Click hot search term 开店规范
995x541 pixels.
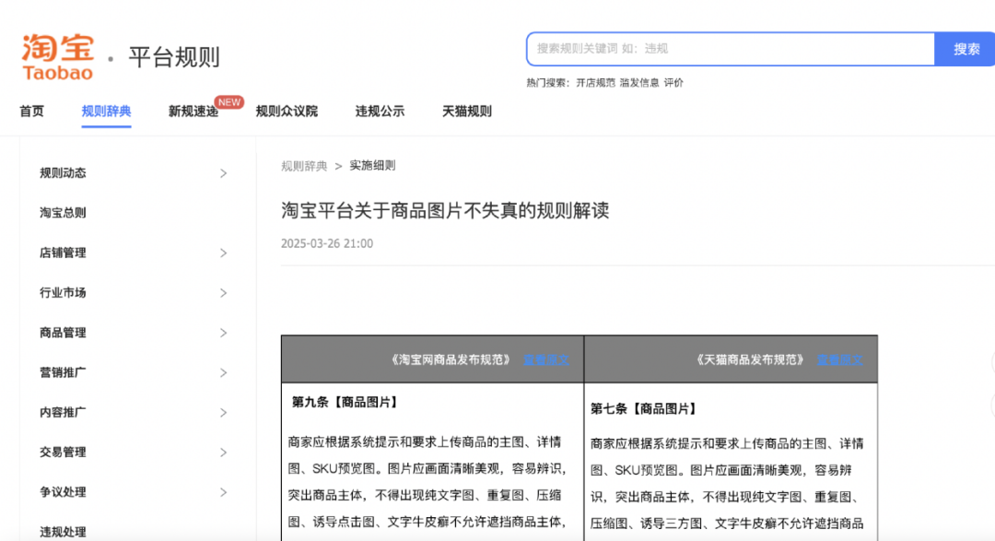[595, 83]
